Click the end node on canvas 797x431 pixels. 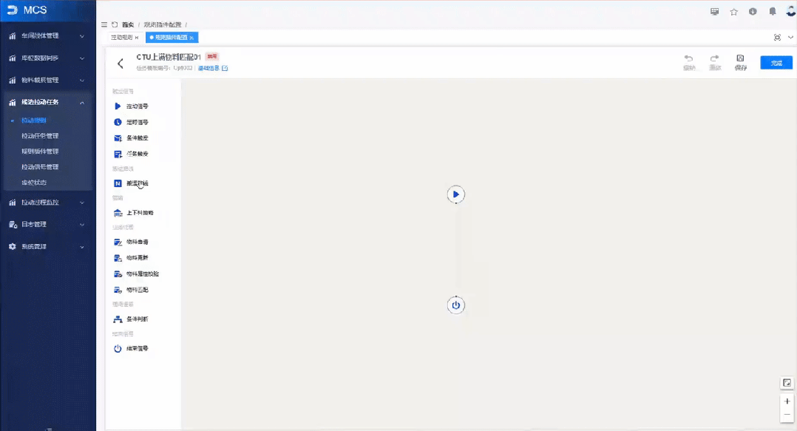[x=456, y=305]
